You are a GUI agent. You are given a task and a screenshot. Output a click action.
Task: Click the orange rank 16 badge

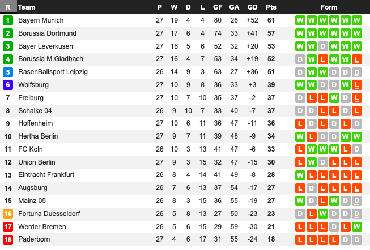point(7,214)
